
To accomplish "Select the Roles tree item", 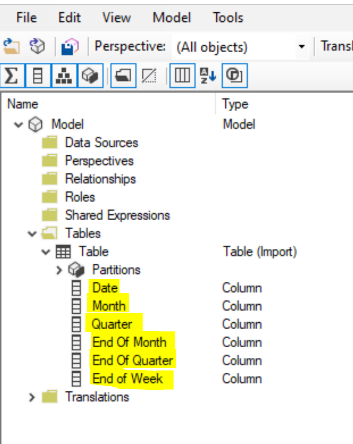I will click(80, 197).
